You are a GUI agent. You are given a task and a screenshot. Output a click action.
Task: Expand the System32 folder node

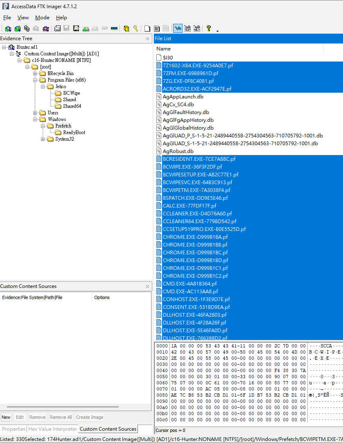[43, 139]
